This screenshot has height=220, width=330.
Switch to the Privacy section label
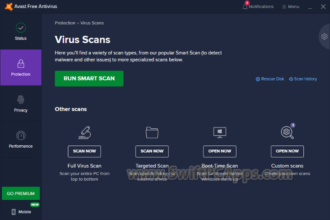point(21,110)
